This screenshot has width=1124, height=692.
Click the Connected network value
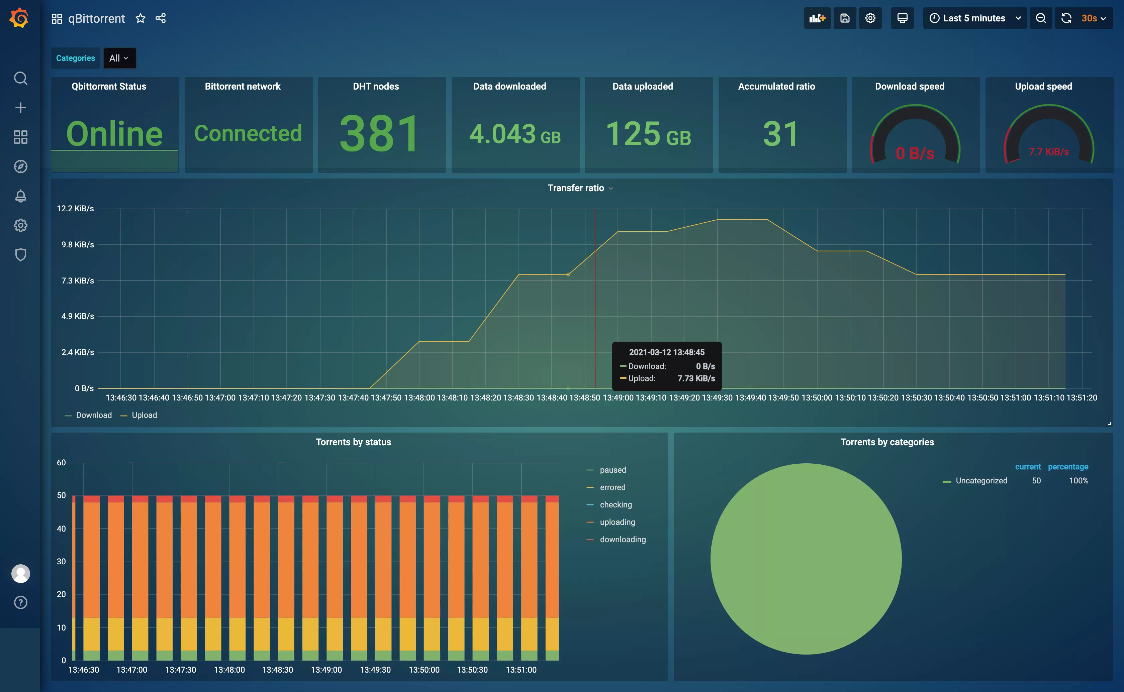click(248, 133)
